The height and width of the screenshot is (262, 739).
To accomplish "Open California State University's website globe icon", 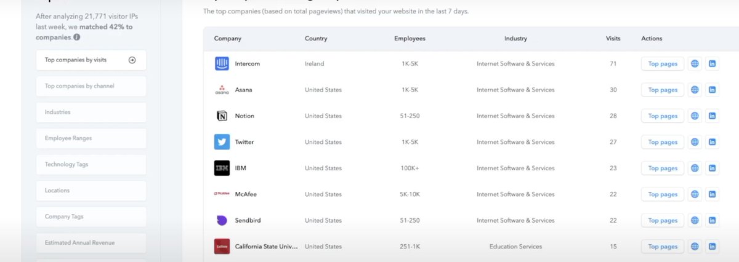I will [x=695, y=247].
